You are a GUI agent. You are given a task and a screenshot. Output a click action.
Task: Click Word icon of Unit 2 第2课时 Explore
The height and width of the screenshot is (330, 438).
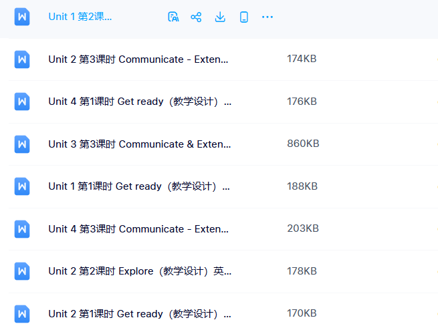pos(22,271)
